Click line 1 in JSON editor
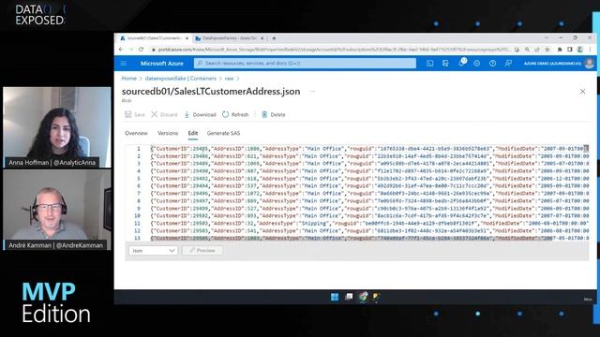This screenshot has width=600, height=337. (369, 149)
